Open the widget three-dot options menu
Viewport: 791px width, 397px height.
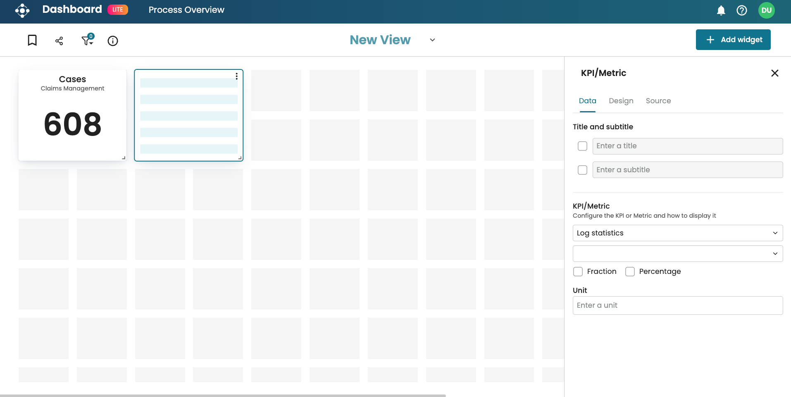tap(236, 76)
